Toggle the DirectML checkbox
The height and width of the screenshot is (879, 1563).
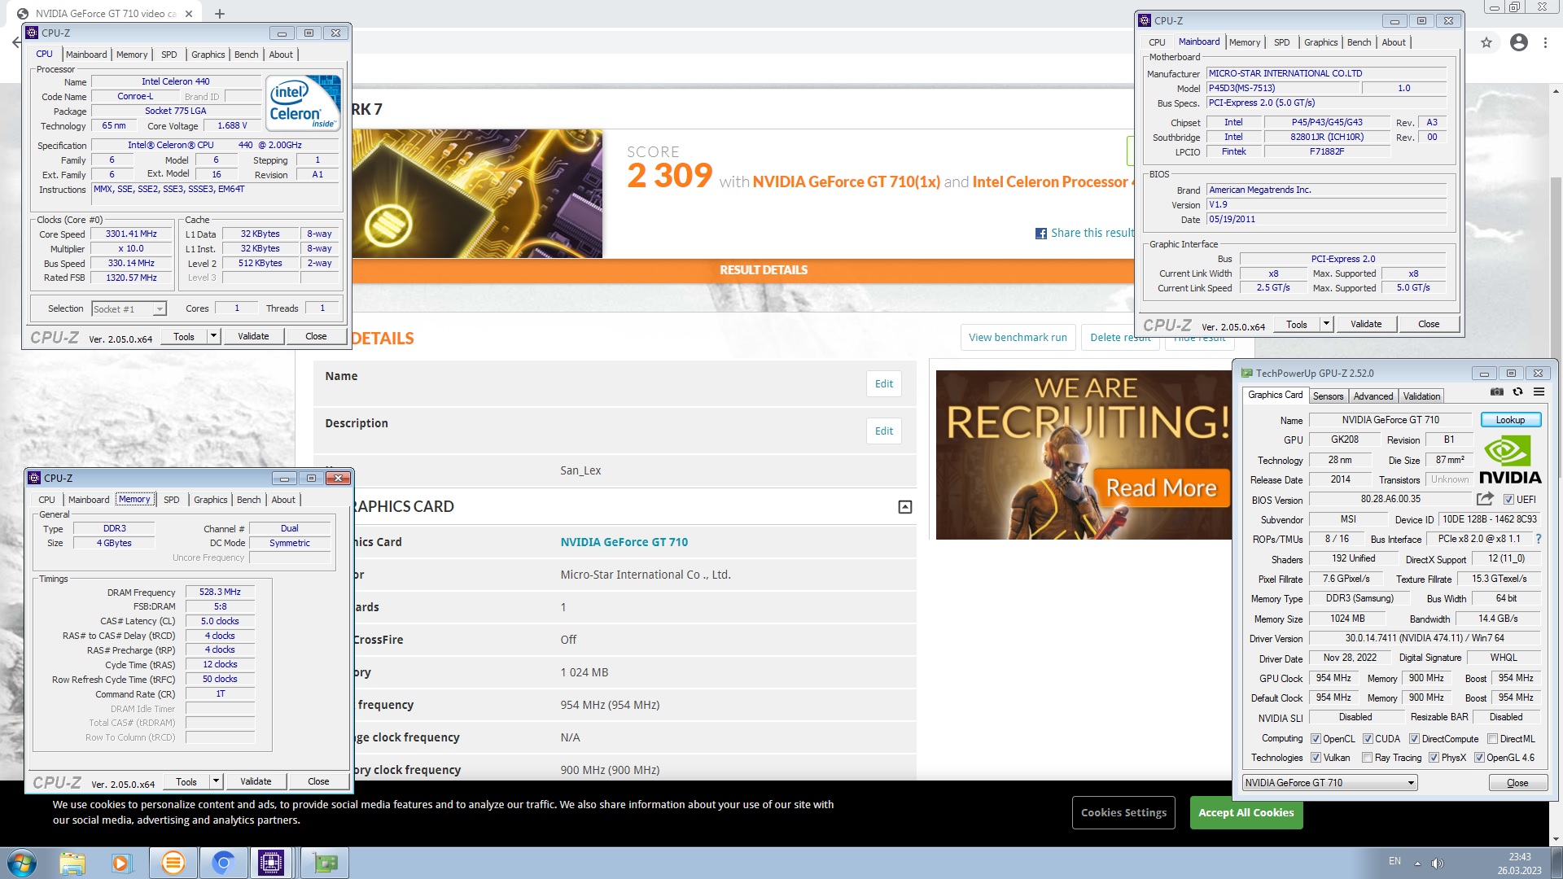pos(1492,739)
